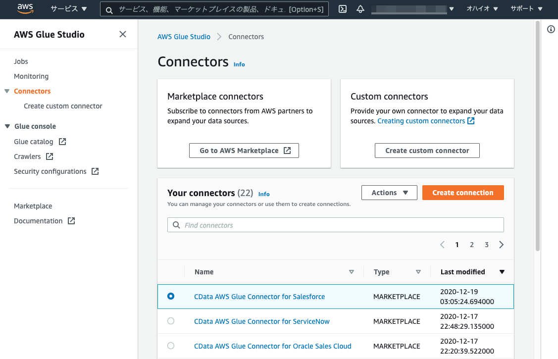Click the Create connection button
Image resolution: width=558 pixels, height=359 pixels.
[x=462, y=193]
